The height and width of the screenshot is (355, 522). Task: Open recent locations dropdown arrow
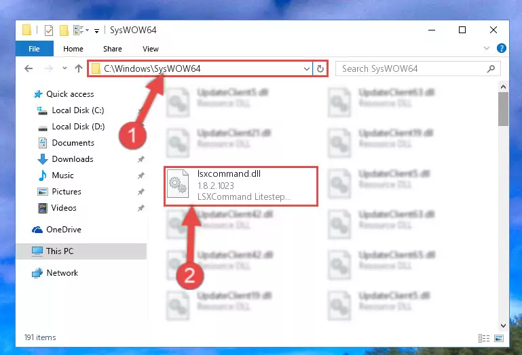pyautogui.click(x=64, y=68)
